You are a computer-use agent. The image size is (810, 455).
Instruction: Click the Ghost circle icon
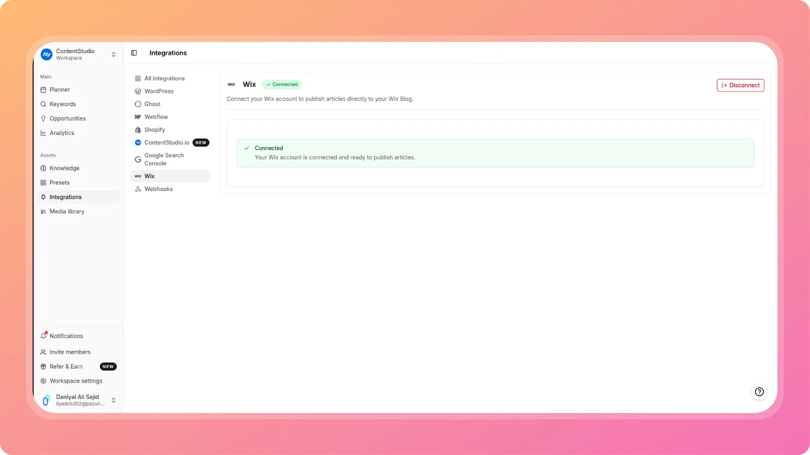pyautogui.click(x=138, y=104)
